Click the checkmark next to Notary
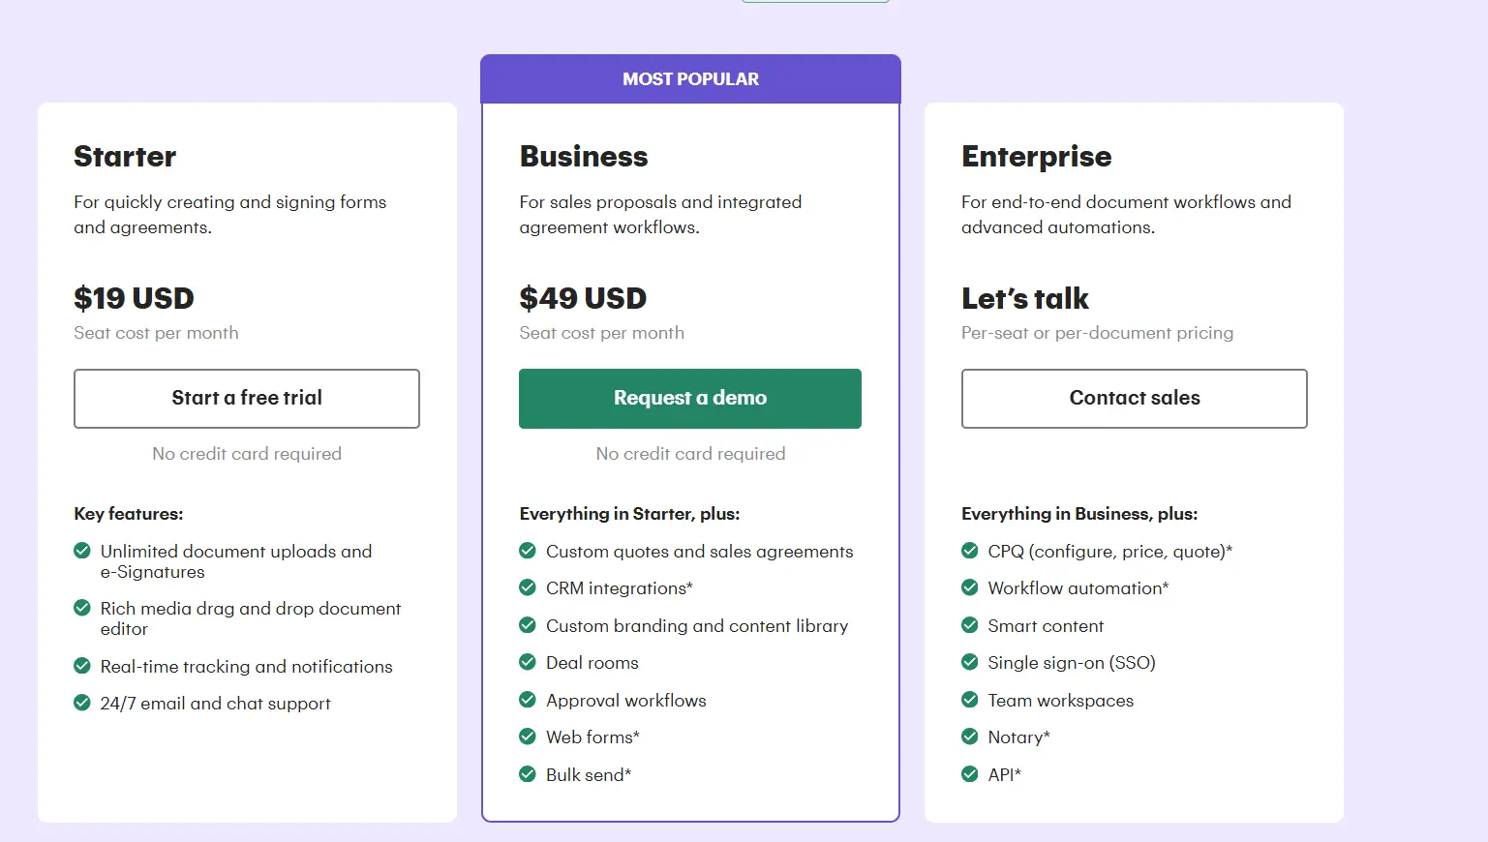Viewport: 1488px width, 842px height. pos(970,737)
